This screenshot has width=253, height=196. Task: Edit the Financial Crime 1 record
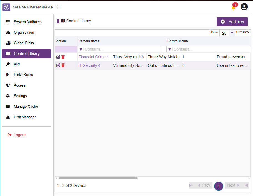tap(58, 57)
